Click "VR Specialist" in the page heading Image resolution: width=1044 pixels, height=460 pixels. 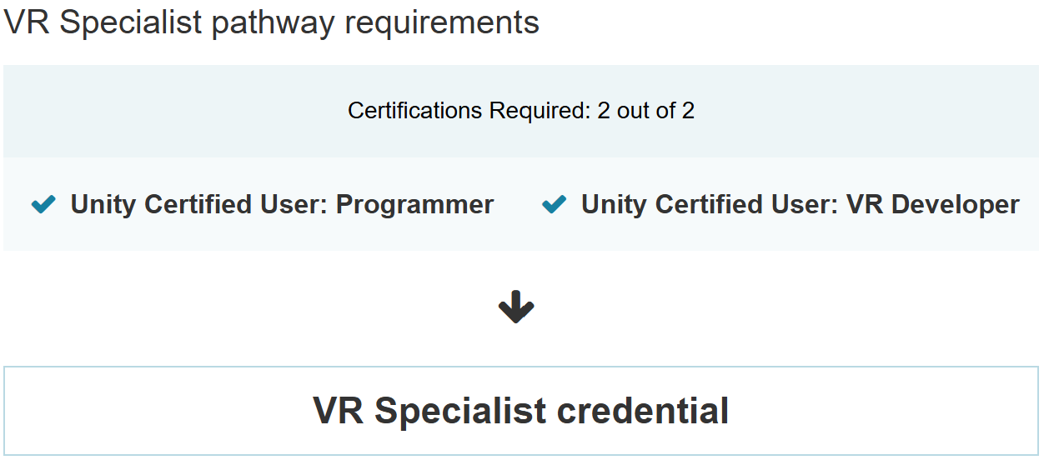[x=103, y=22]
